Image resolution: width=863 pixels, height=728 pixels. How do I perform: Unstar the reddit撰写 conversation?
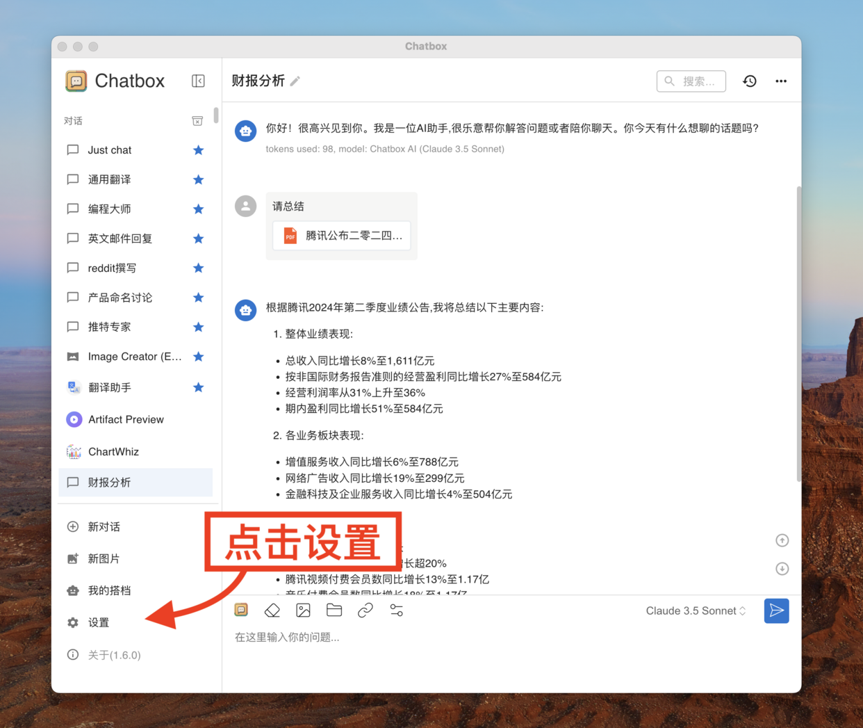tap(198, 268)
